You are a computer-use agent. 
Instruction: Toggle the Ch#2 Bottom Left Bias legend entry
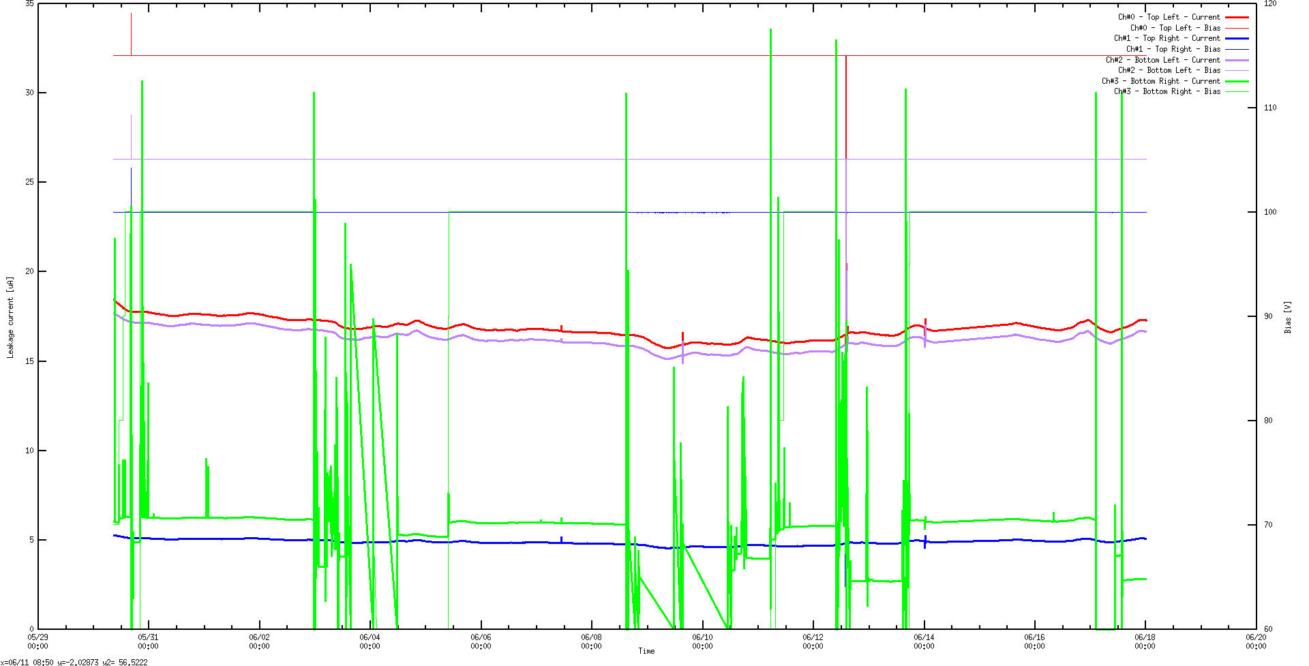point(1169,70)
